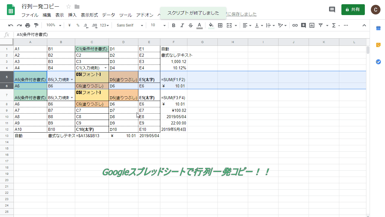
Task: Open the Borders tool
Action: point(220,25)
